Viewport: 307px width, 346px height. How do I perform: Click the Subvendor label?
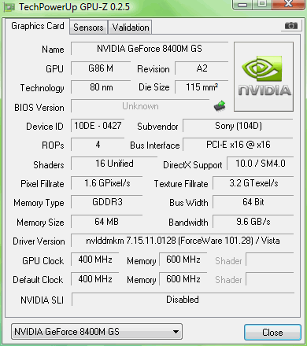click(157, 127)
